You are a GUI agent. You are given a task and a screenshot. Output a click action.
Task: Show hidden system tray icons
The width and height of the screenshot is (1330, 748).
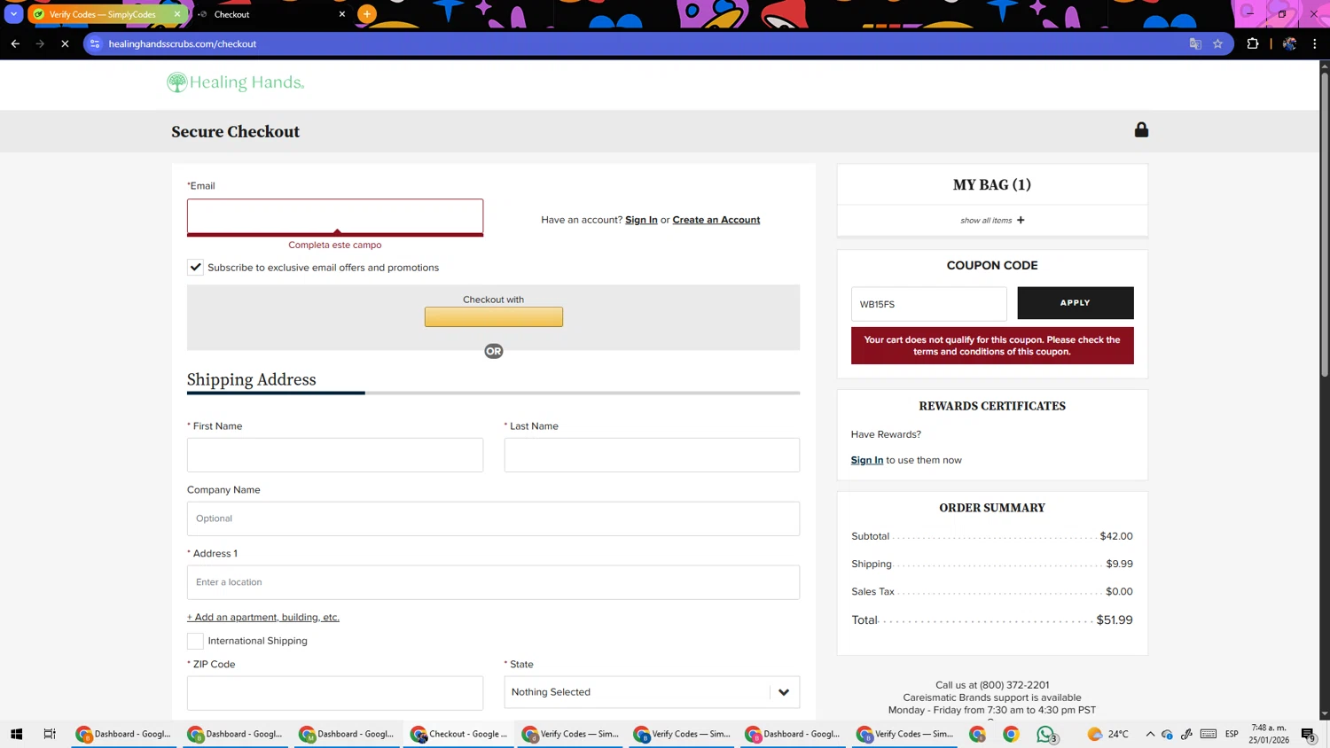pos(1150,734)
